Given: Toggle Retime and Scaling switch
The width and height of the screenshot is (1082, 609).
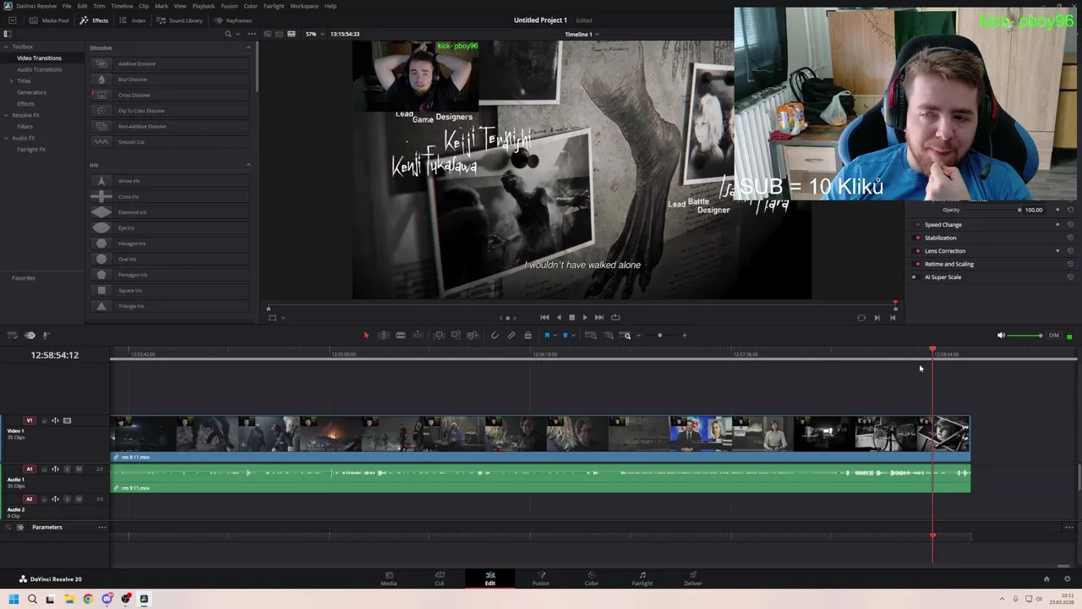Looking at the screenshot, I should [x=918, y=264].
